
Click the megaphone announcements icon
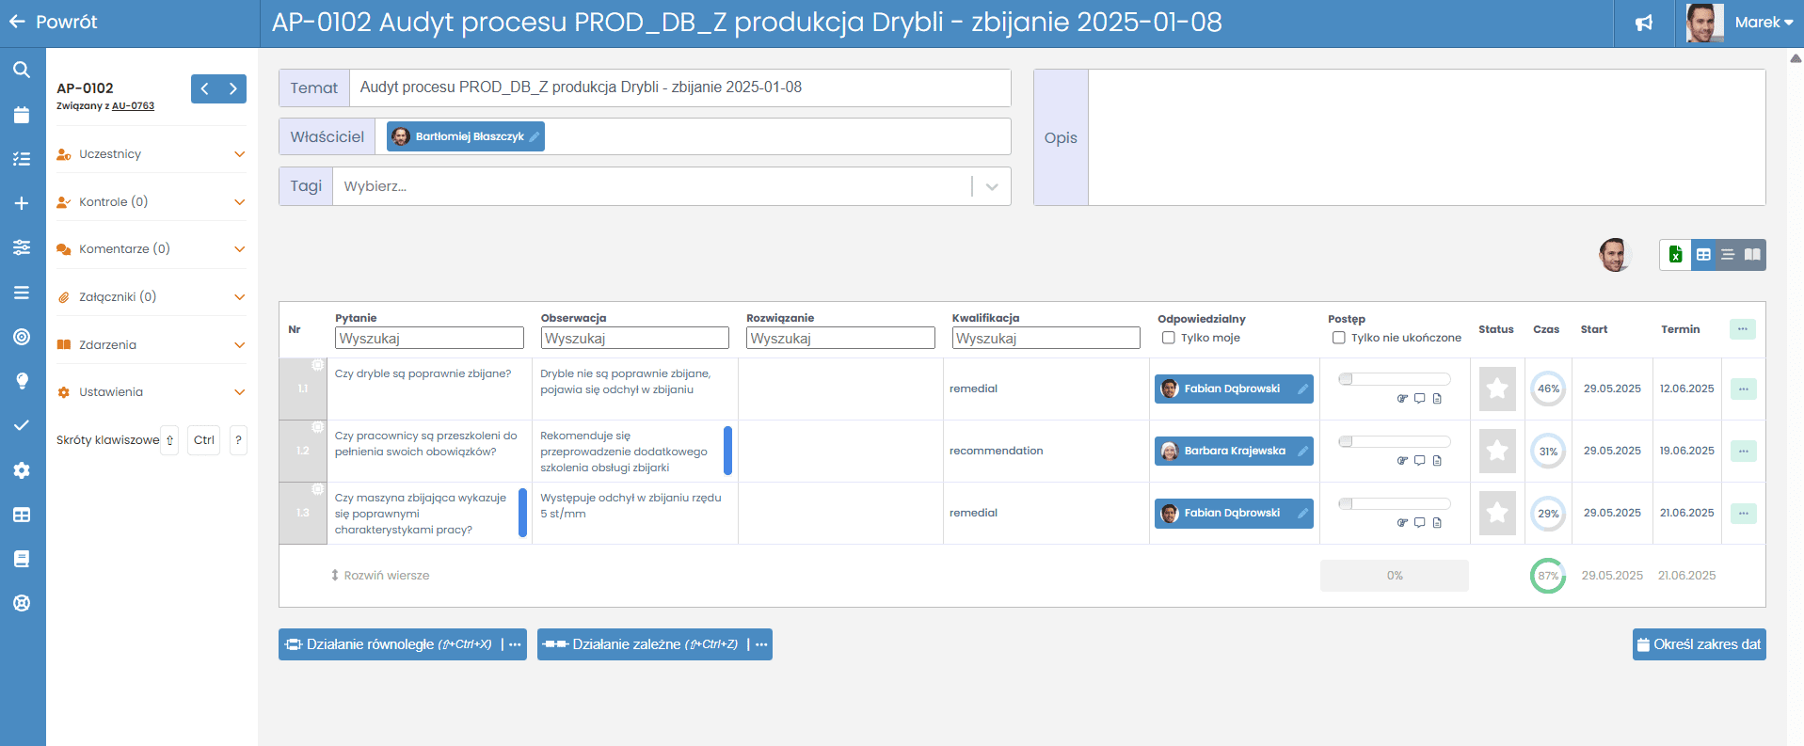(x=1644, y=23)
